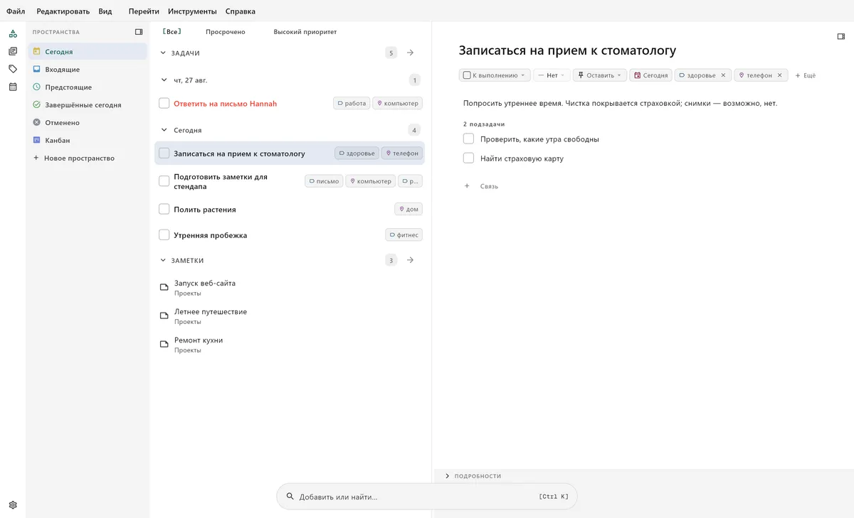
Task: Click the компьютер tag on Hannah task
Action: click(x=397, y=104)
